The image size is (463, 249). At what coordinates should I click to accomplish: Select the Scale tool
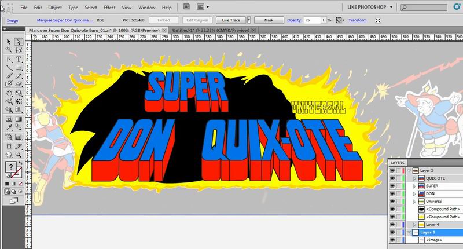tap(19, 93)
